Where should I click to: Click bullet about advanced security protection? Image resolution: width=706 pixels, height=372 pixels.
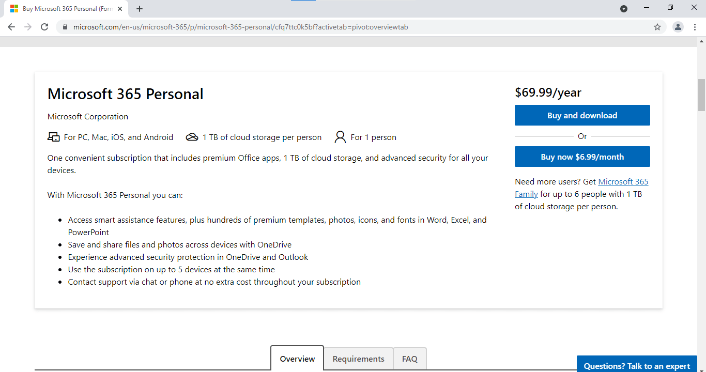click(188, 257)
